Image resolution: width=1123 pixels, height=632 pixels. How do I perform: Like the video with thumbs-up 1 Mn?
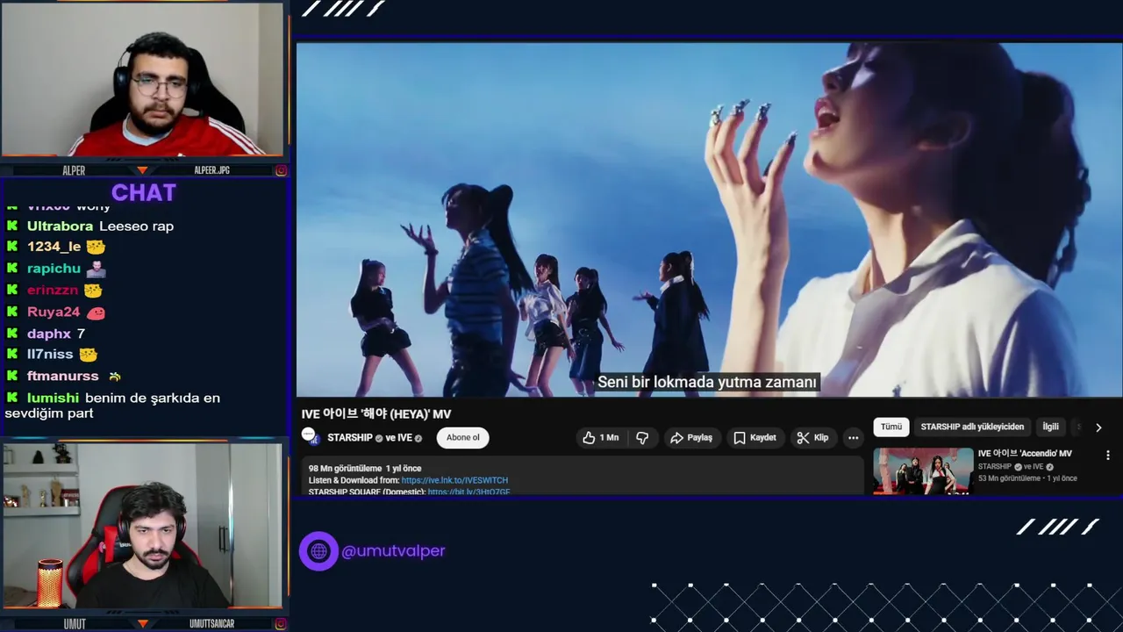(601, 437)
